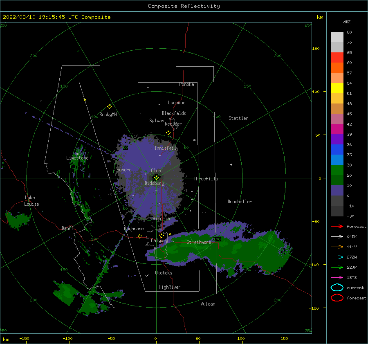Click the yellow diamond marker near Cochrane
Image resolution: width=368 pixels, height=344 pixels.
click(140, 236)
